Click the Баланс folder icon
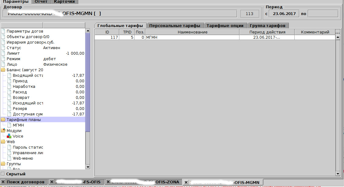 (3, 70)
